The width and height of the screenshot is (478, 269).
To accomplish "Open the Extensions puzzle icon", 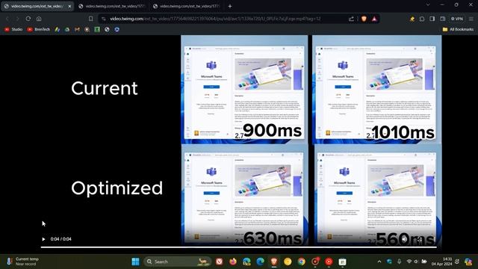I will [422, 19].
